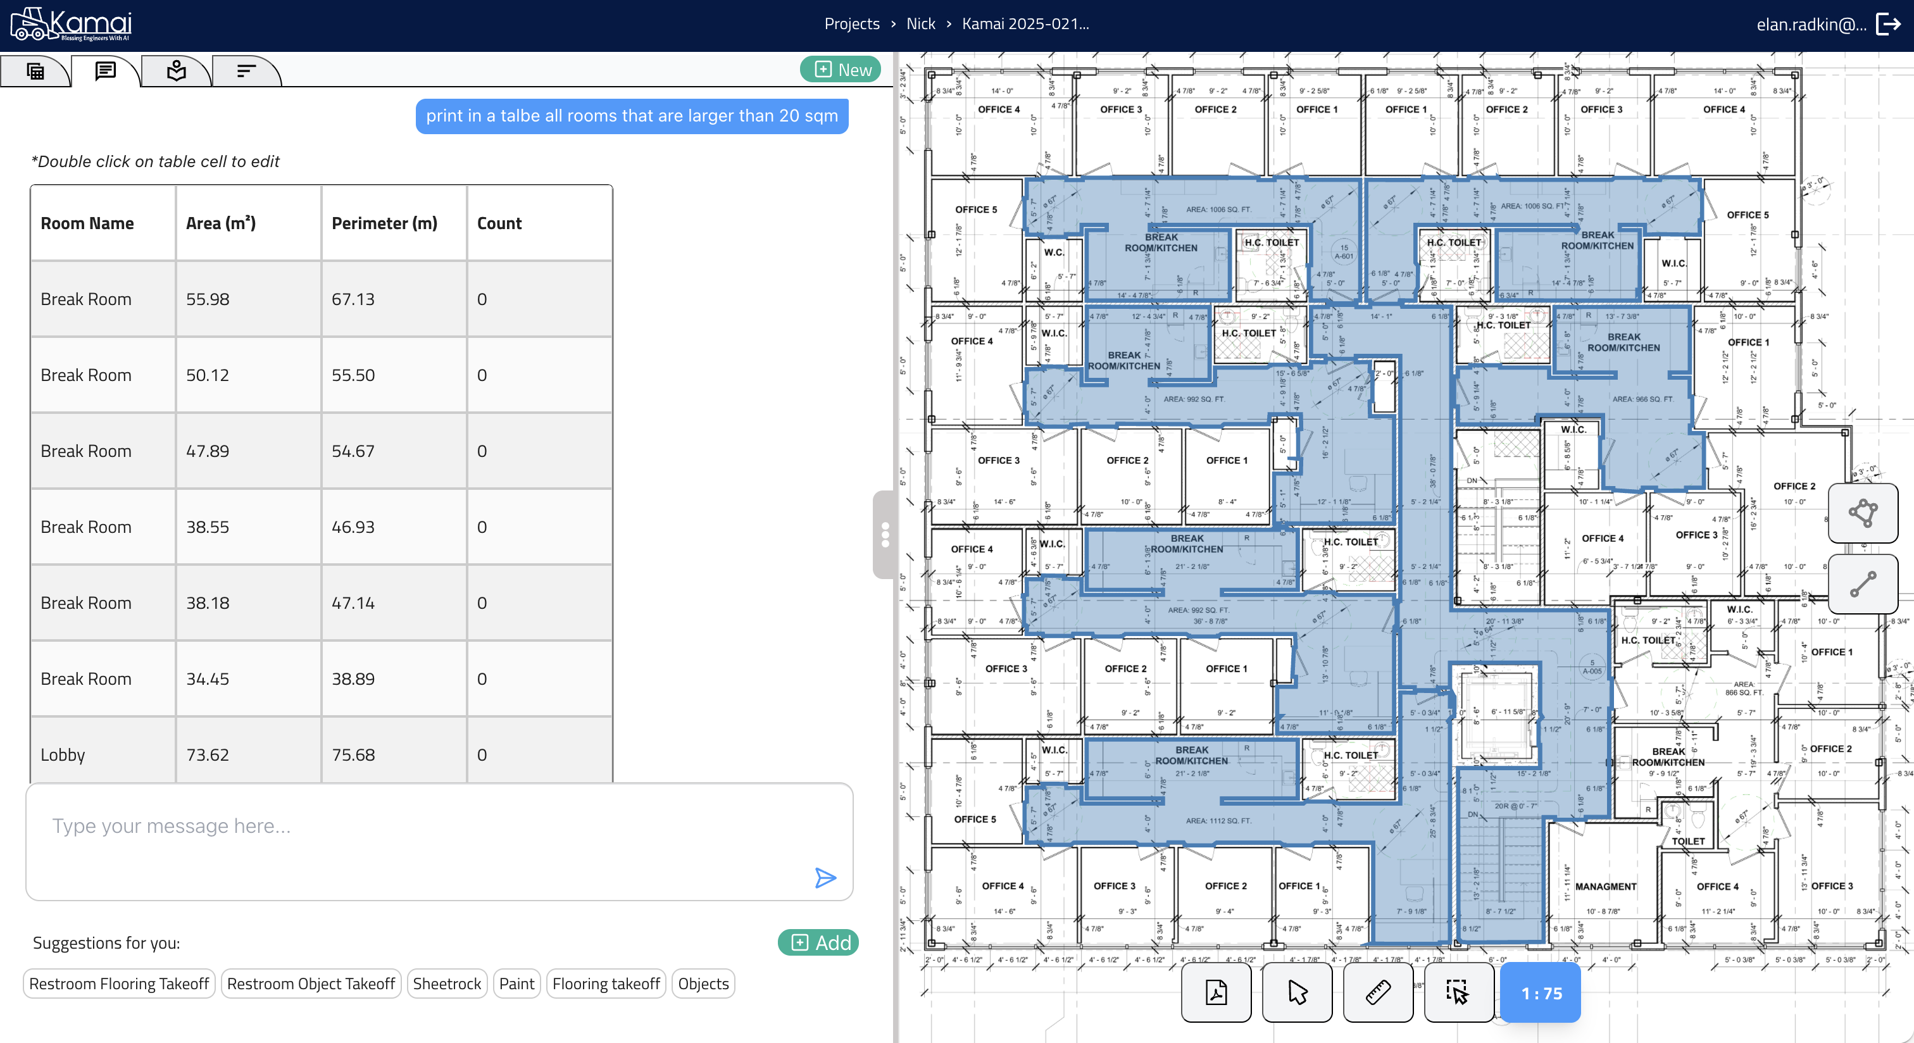This screenshot has width=1914, height=1043.
Task: Select the line measurement tool
Action: [1863, 584]
